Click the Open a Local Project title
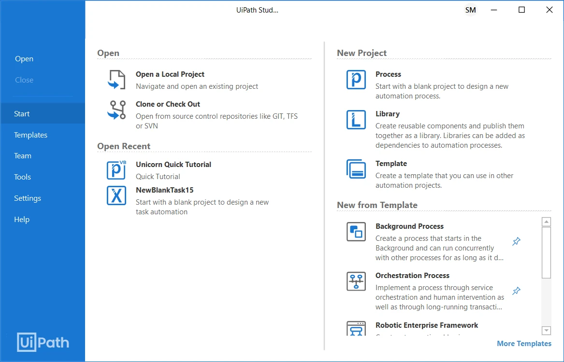Image resolution: width=564 pixels, height=362 pixels. point(170,74)
